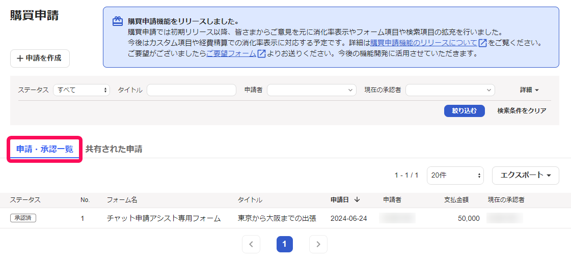Go to next page arrow
571x261 pixels.
point(318,244)
